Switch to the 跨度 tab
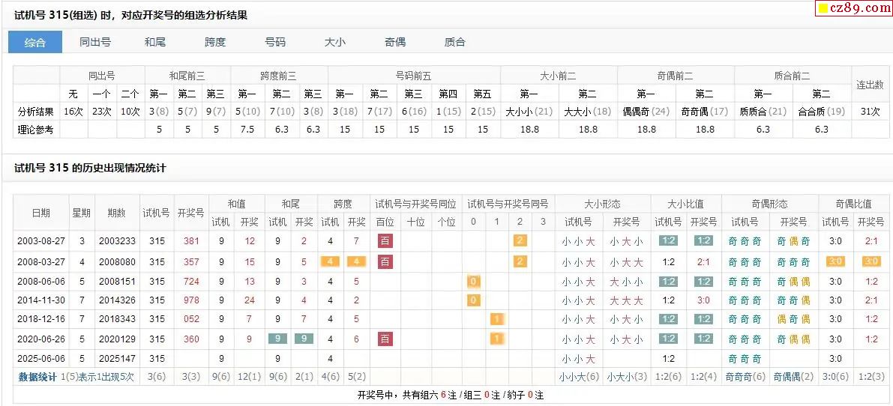The image size is (893, 406). point(215,42)
